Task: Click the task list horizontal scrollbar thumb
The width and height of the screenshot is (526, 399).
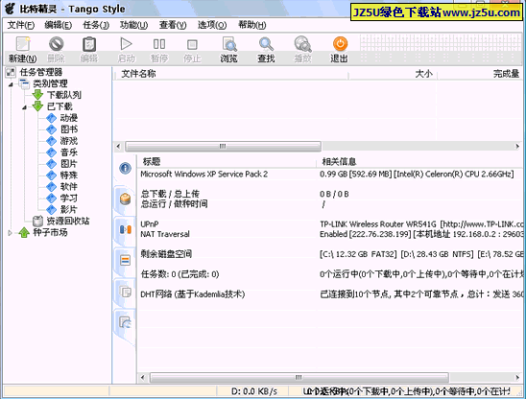Action: (x=223, y=146)
